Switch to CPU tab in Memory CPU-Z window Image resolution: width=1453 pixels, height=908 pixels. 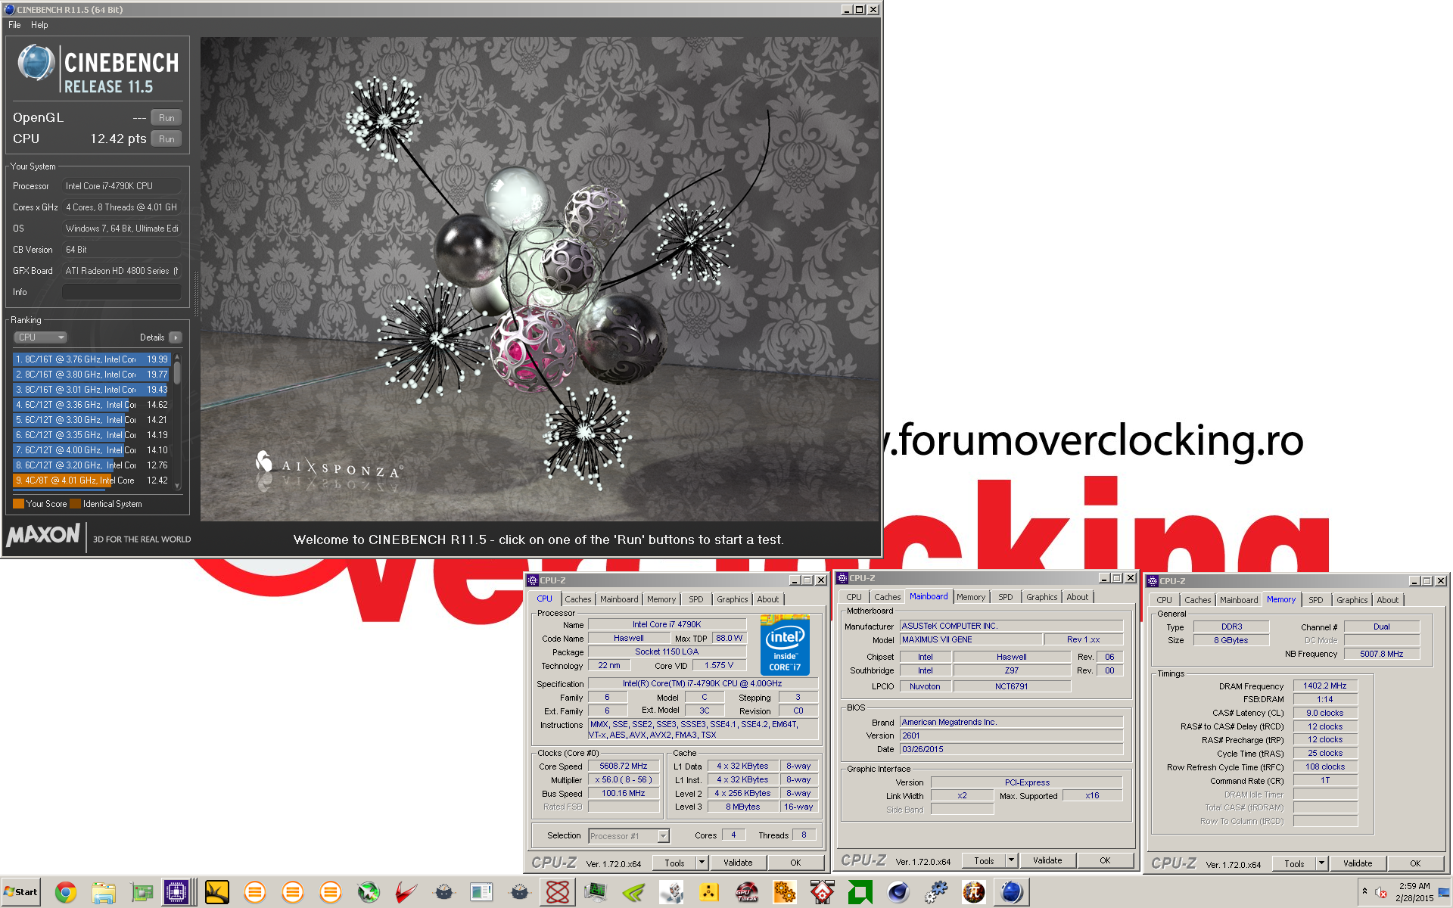(x=1164, y=600)
